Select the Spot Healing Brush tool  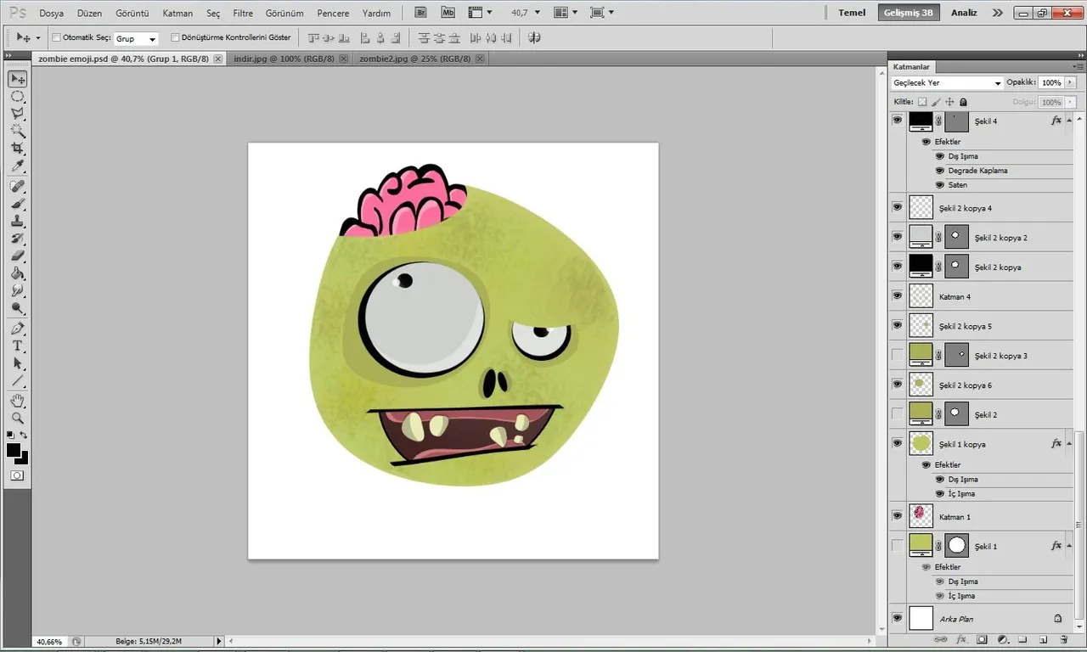(x=17, y=186)
